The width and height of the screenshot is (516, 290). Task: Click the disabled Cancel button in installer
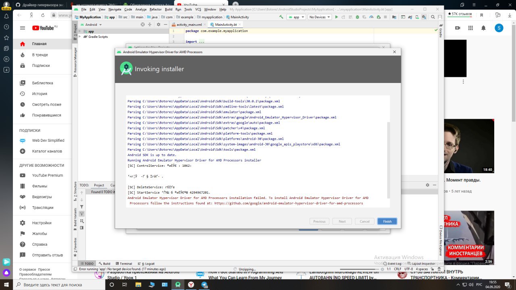click(x=364, y=221)
